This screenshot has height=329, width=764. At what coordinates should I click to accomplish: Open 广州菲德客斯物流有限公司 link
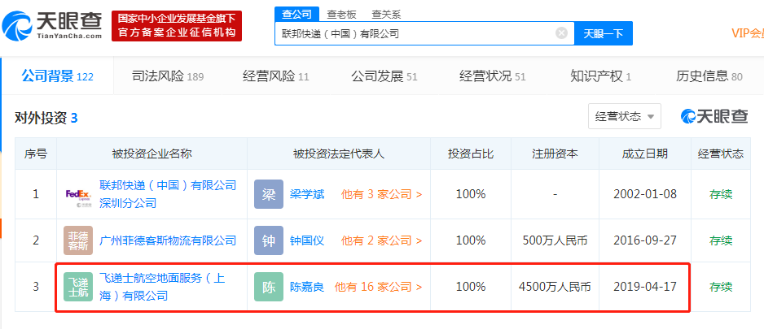tap(168, 240)
